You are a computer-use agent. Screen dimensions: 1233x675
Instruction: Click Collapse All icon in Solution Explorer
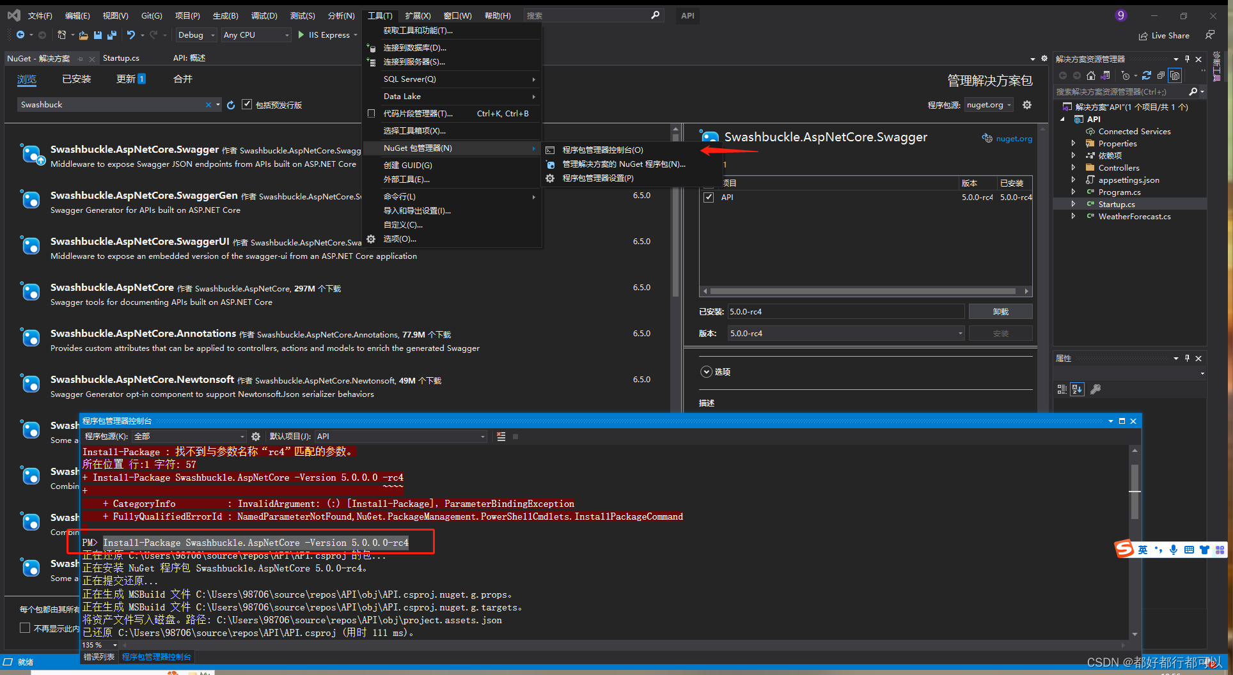click(1161, 75)
